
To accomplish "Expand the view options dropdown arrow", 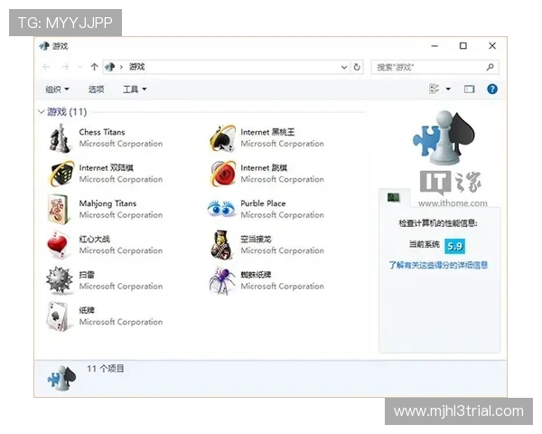I will [x=448, y=90].
